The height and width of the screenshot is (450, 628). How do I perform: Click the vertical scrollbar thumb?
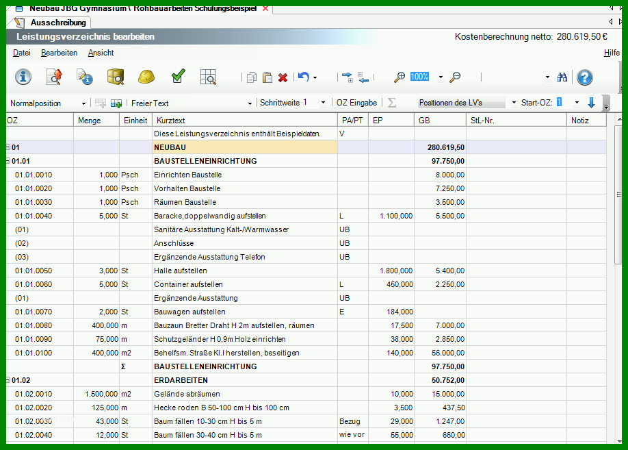[618, 195]
